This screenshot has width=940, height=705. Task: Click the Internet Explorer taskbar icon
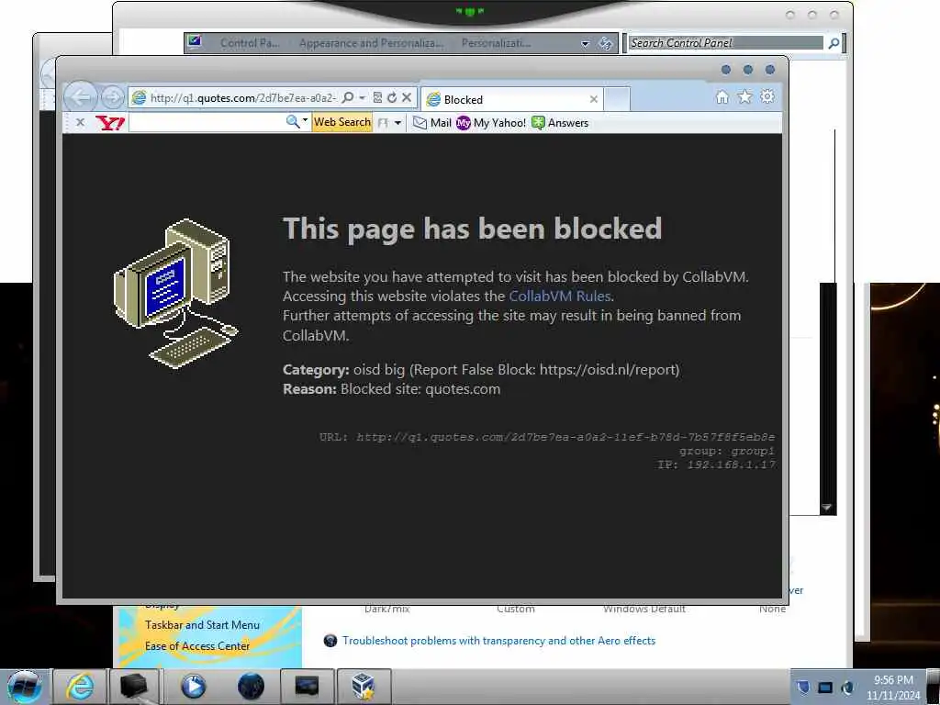pyautogui.click(x=80, y=687)
